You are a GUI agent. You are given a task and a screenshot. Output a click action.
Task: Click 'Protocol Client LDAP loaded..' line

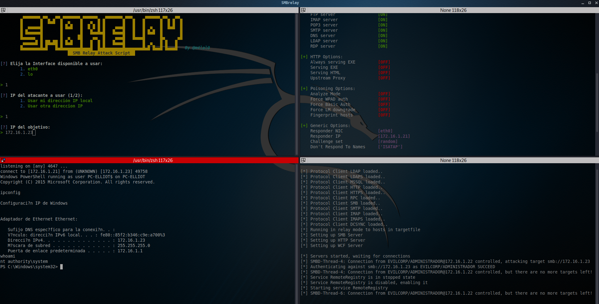pos(342,172)
